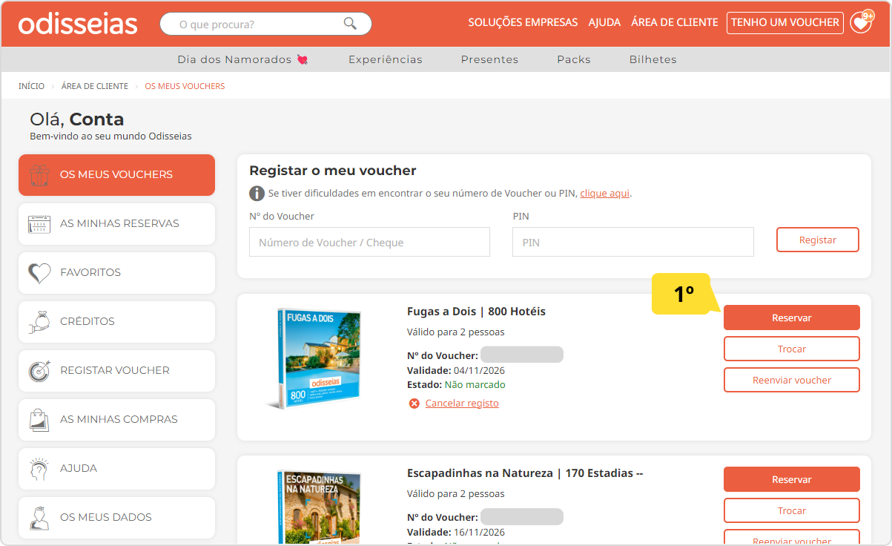Screen dimensions: 892x546
Task: Click the 'Não marcado' status text
Action: tap(475, 385)
